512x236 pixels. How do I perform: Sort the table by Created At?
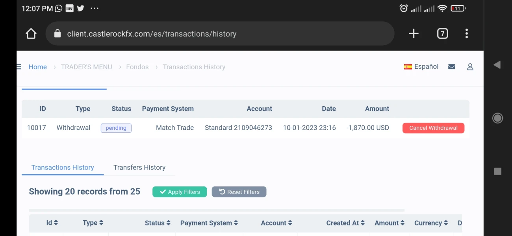345,223
